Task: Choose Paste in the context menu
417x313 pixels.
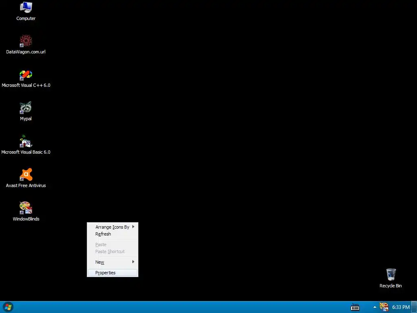Action: tap(112, 245)
